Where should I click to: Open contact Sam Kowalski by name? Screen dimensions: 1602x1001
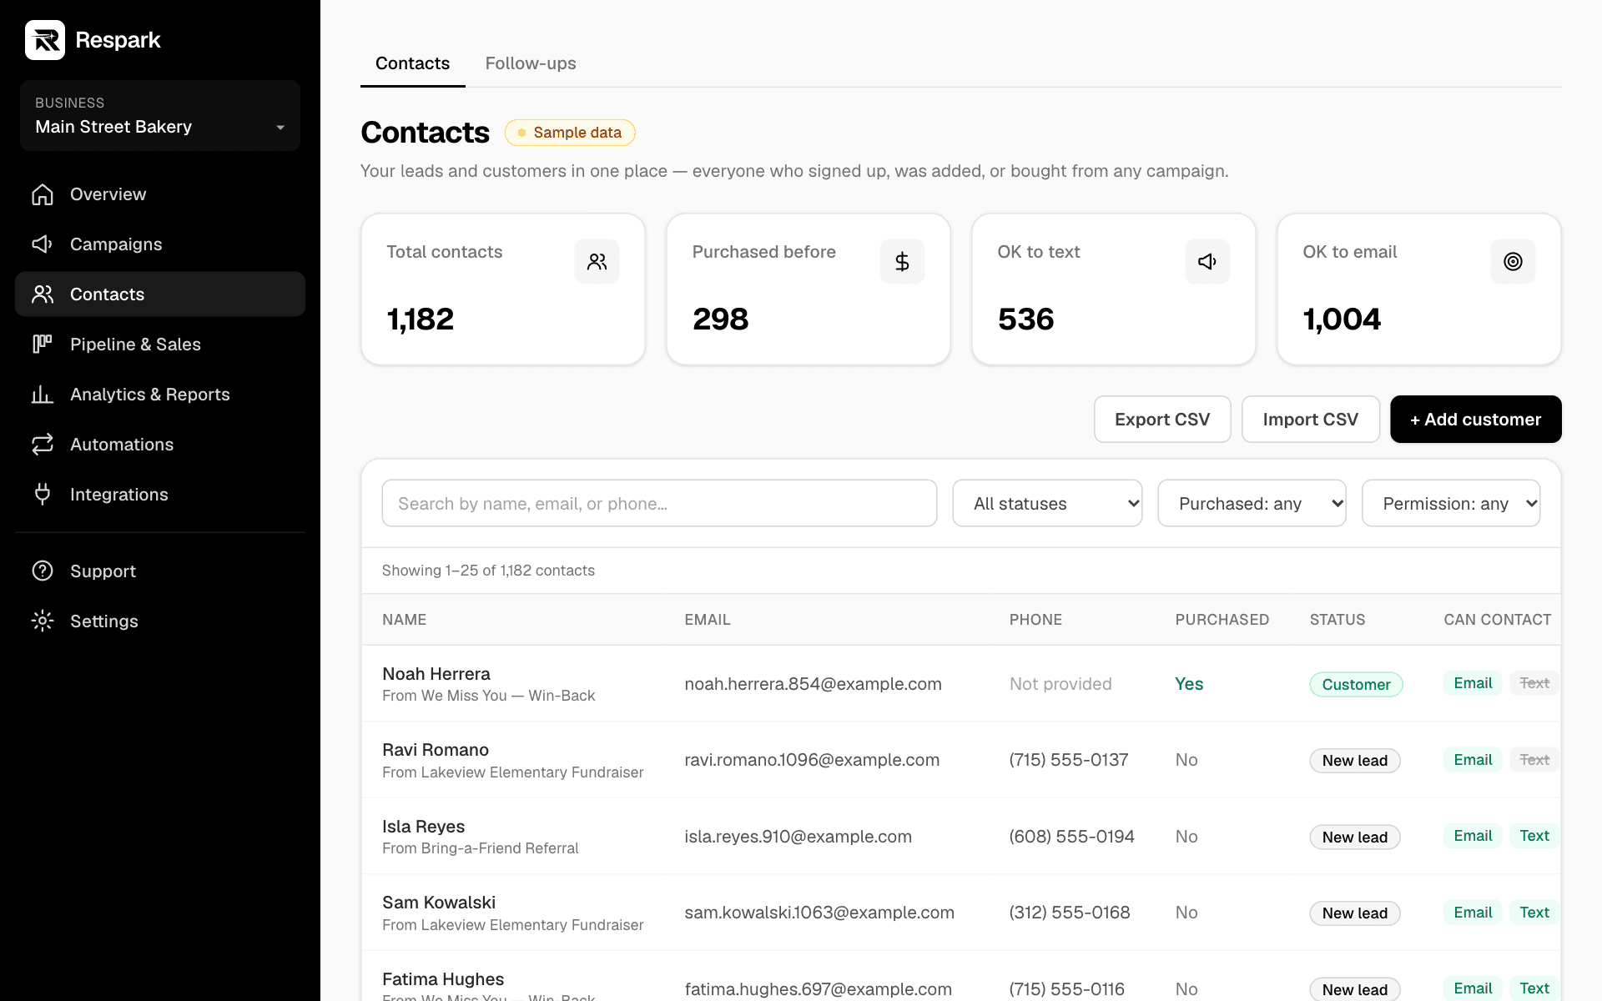pos(439,903)
